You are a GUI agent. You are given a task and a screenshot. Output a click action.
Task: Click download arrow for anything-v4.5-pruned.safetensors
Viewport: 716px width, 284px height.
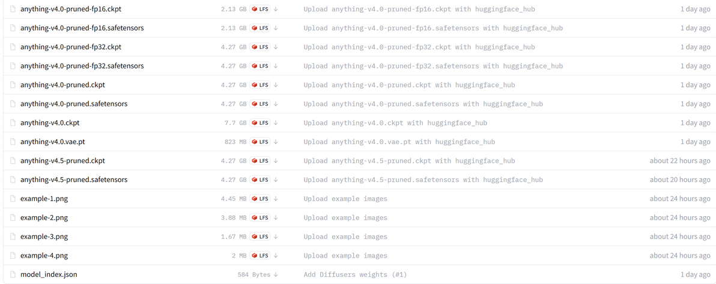click(276, 180)
